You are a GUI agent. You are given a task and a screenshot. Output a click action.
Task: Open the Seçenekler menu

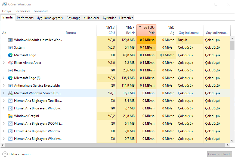[x=22, y=11]
